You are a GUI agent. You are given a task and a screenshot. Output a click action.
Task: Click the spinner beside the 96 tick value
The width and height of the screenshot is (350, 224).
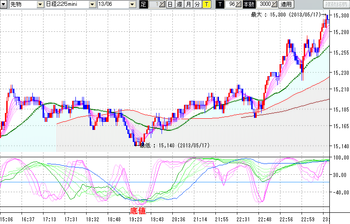[x=238, y=4]
